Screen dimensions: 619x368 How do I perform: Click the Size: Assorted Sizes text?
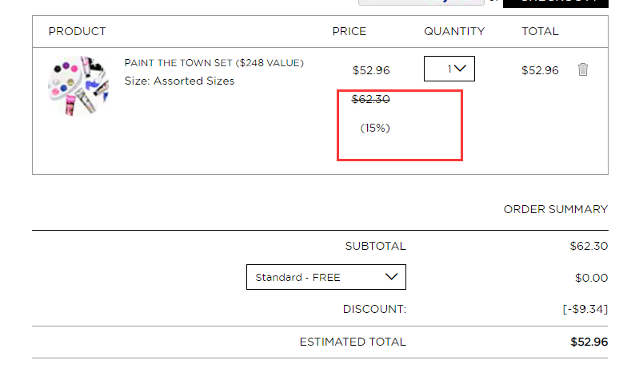point(179,81)
